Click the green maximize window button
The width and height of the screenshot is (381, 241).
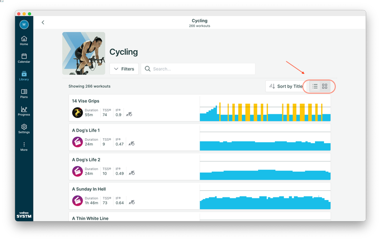click(x=29, y=14)
